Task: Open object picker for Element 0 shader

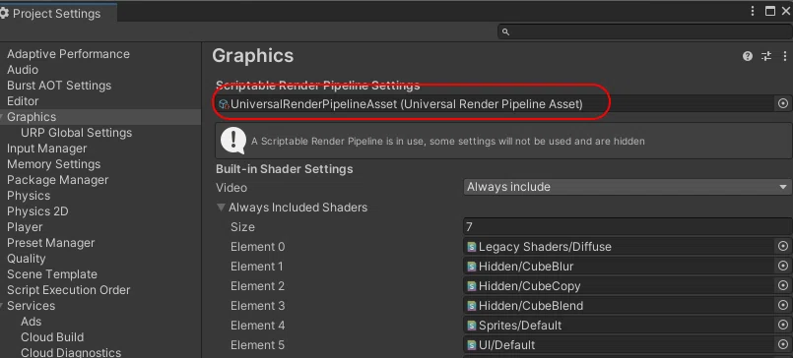Action: [783, 247]
